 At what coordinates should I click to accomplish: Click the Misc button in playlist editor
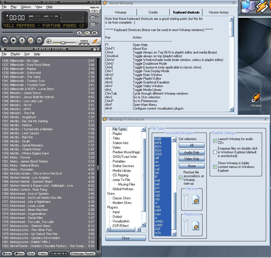[x=43, y=253]
